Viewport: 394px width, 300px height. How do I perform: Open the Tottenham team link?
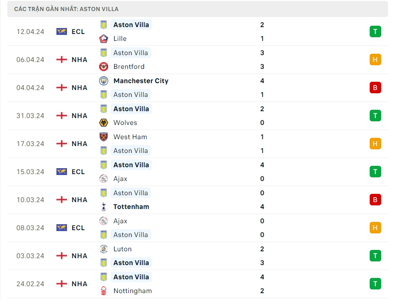(131, 207)
